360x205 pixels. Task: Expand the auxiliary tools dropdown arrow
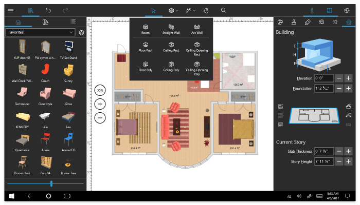[x=194, y=11]
